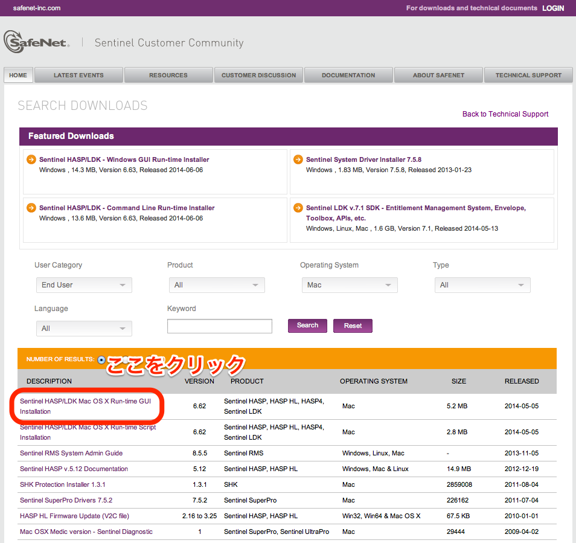Click orange arrow icon beside Sentinel LDK v.7.1 SDK
This screenshot has height=543, width=576.
click(x=298, y=208)
